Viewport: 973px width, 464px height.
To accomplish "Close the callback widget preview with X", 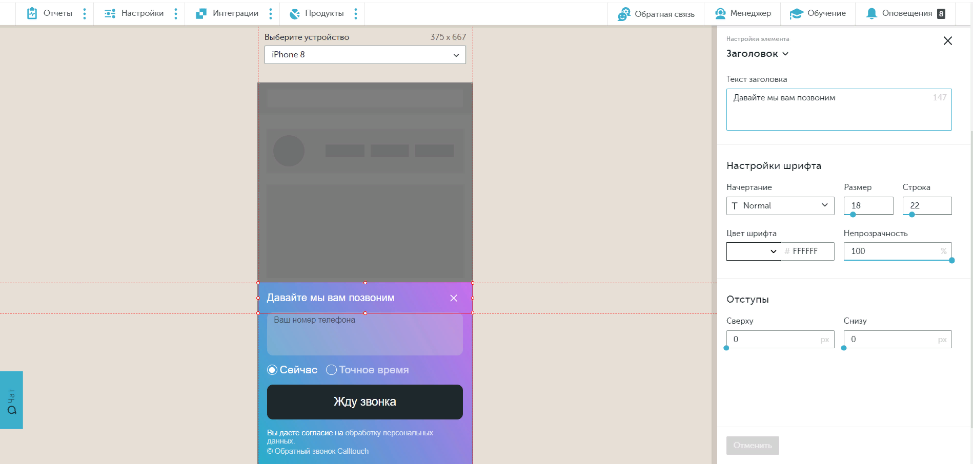I will 453,298.
